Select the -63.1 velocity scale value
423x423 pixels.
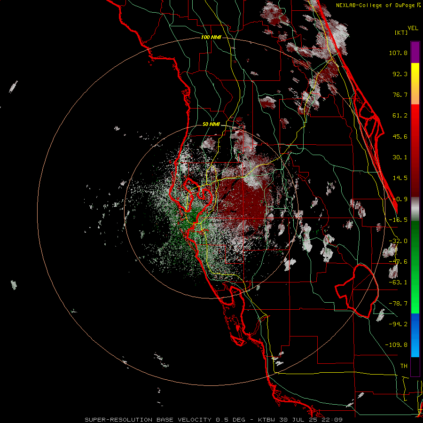click(398, 282)
